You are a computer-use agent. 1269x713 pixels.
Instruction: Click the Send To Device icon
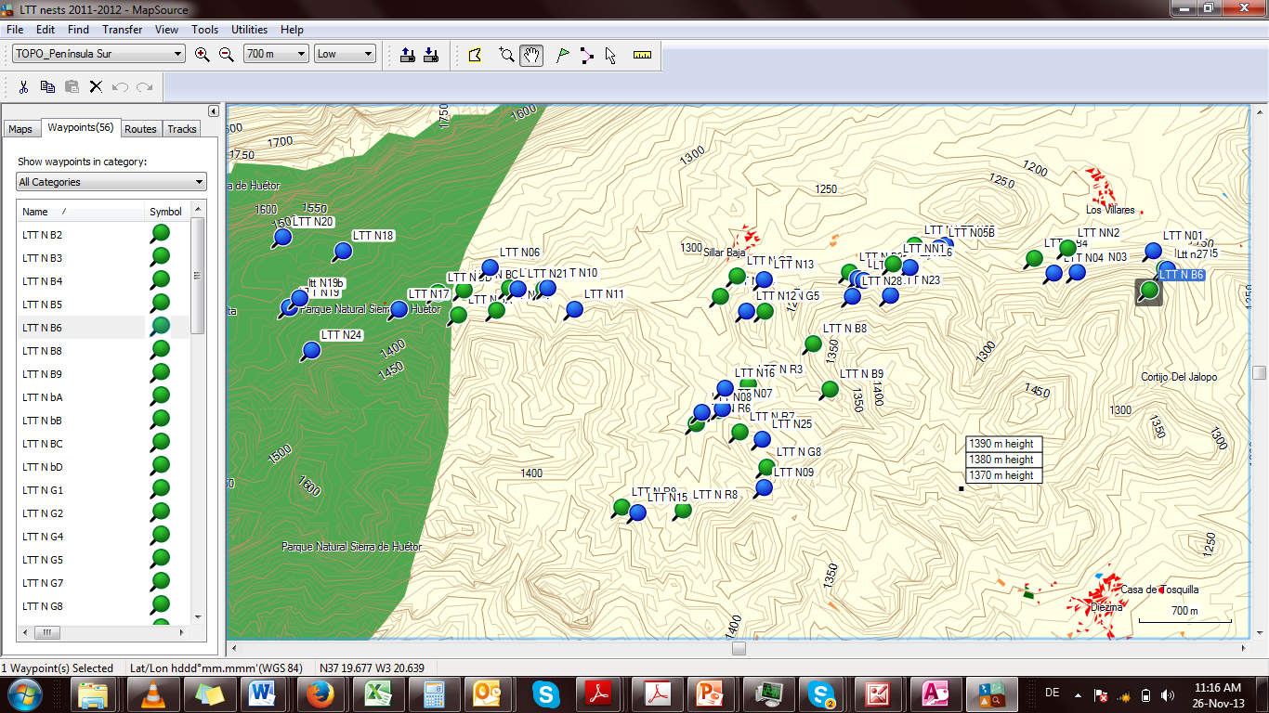pyautogui.click(x=407, y=55)
